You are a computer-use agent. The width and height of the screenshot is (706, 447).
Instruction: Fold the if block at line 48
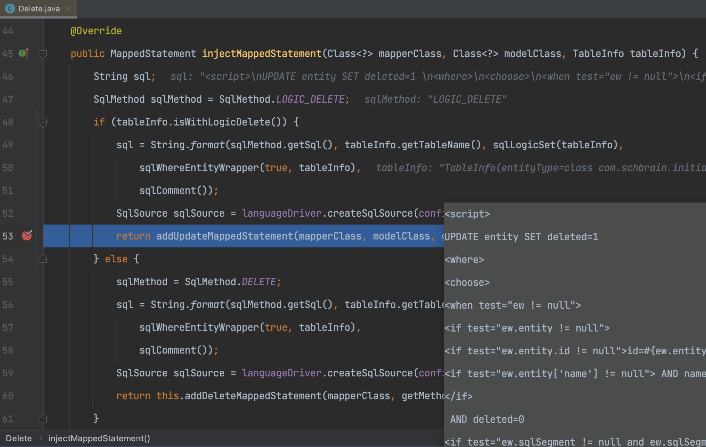pyautogui.click(x=43, y=123)
